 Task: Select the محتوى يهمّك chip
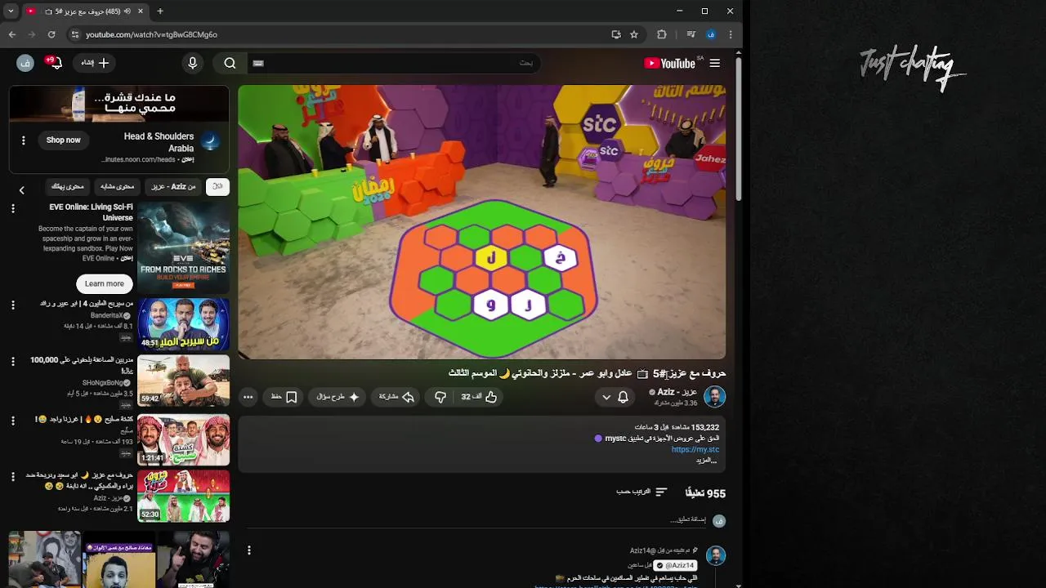68,186
